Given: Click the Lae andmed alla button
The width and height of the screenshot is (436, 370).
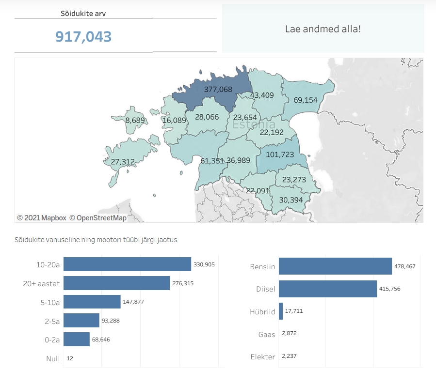Looking at the screenshot, I should 323,29.
